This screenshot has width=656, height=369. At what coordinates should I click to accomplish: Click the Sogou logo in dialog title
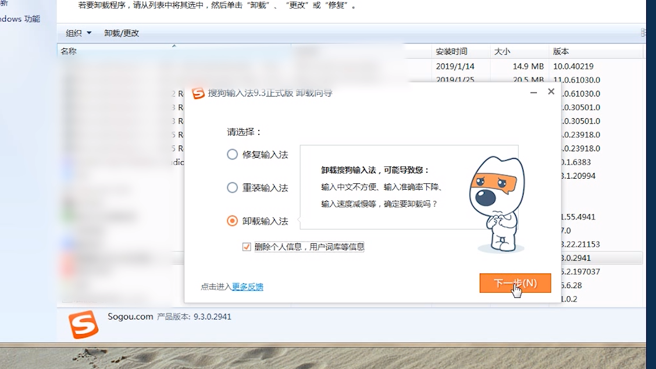point(198,93)
